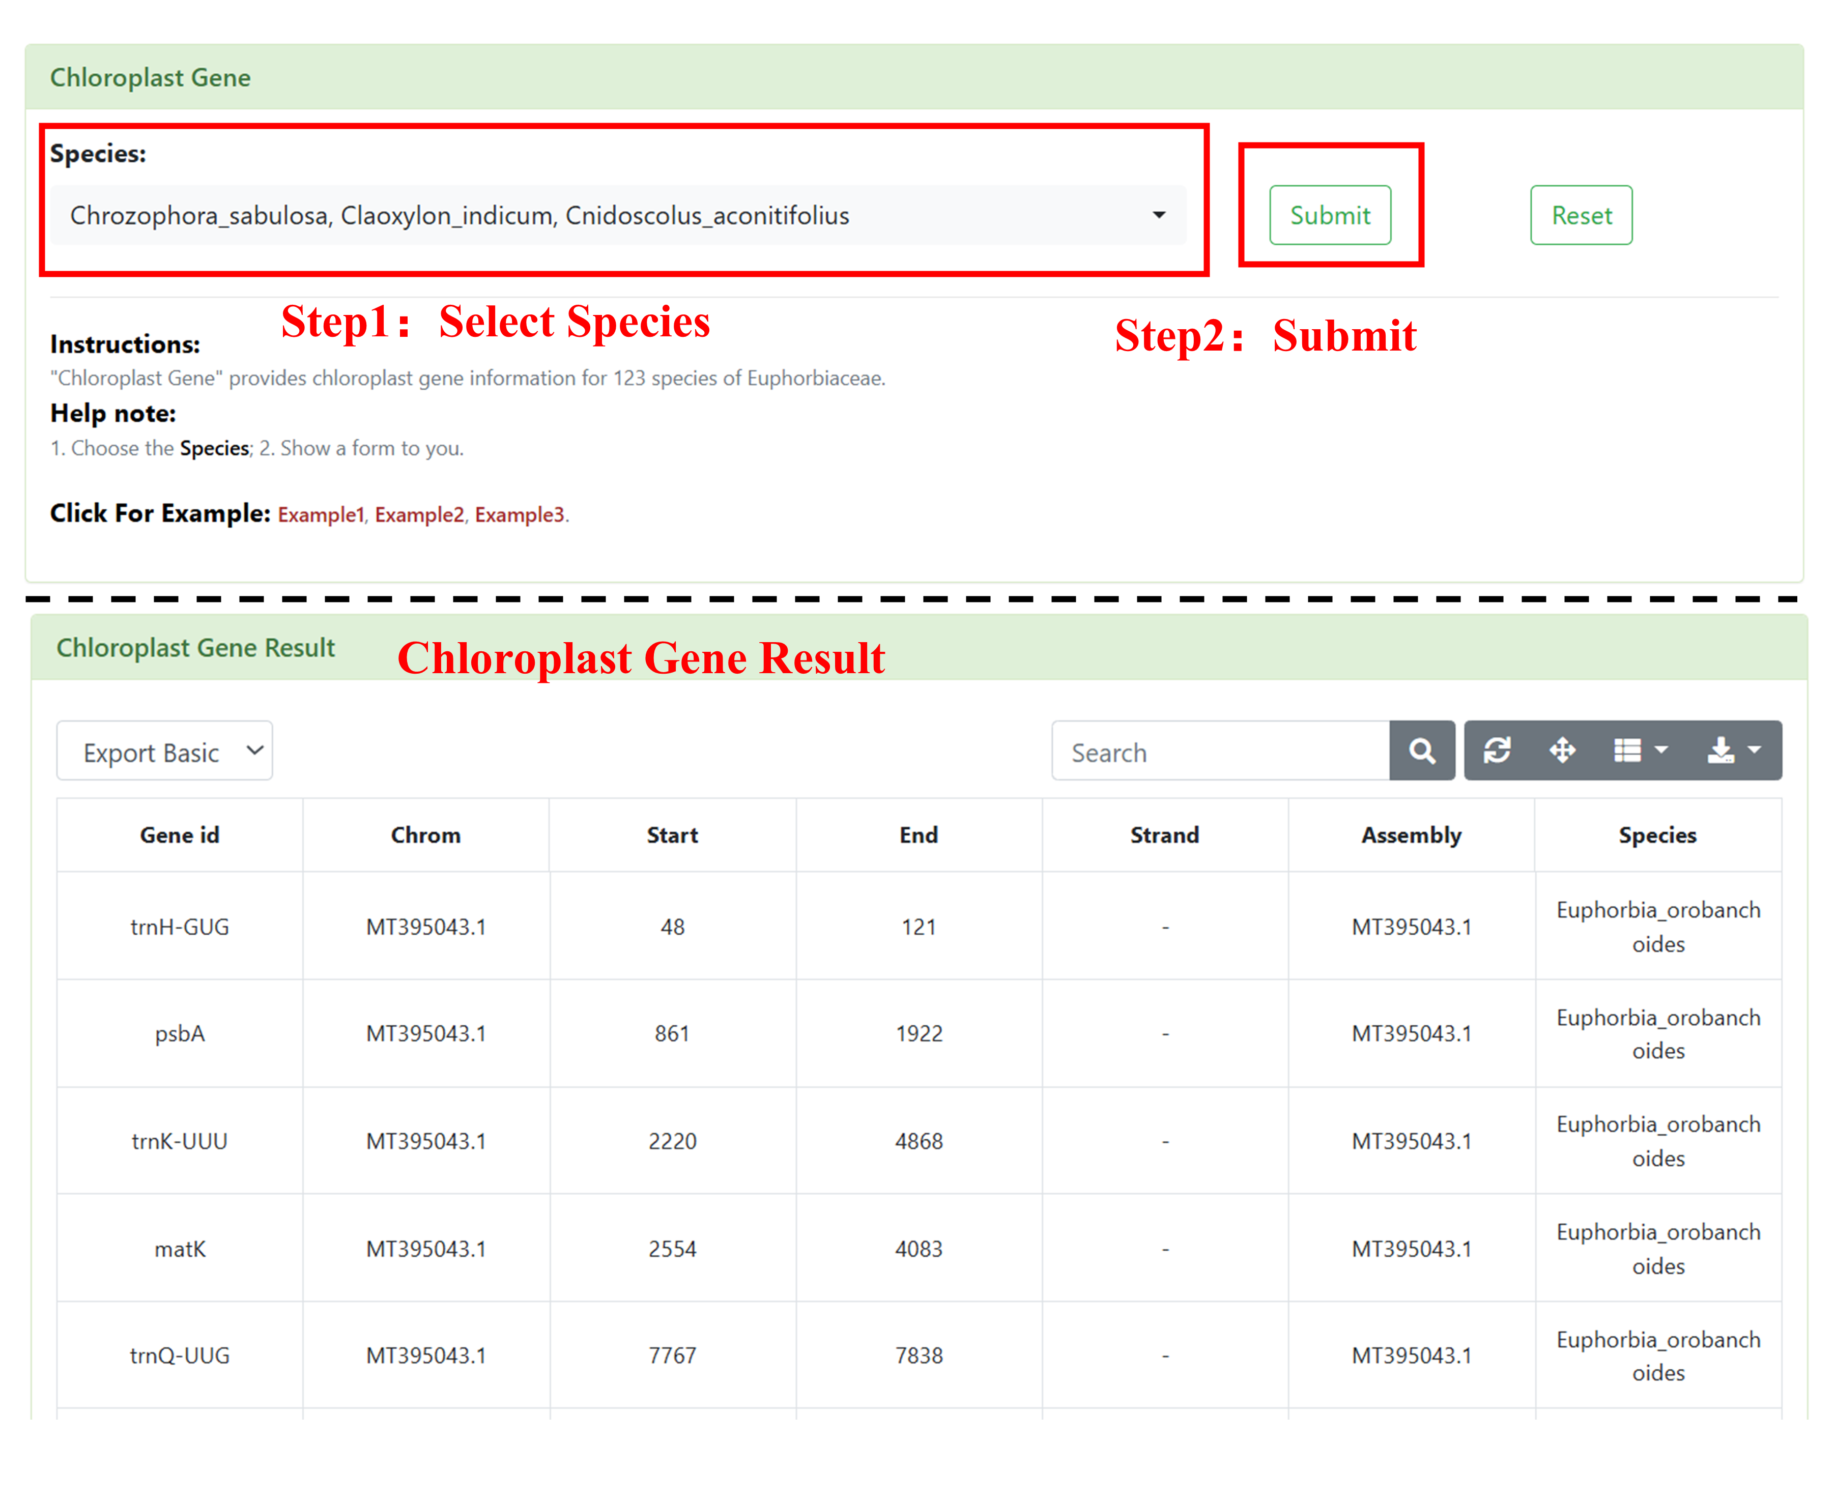Click Assembly MT395043.1 in psbA row

(x=1411, y=1033)
